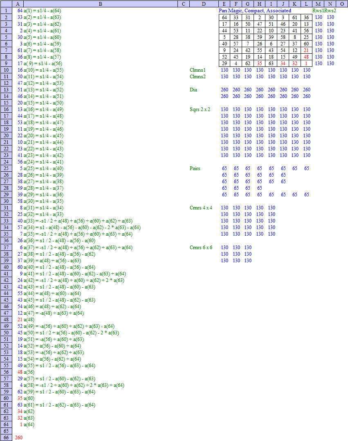Select formula a(61) = s1 / 2 - a(62)...
This screenshot has height=441, width=348.
59,405
